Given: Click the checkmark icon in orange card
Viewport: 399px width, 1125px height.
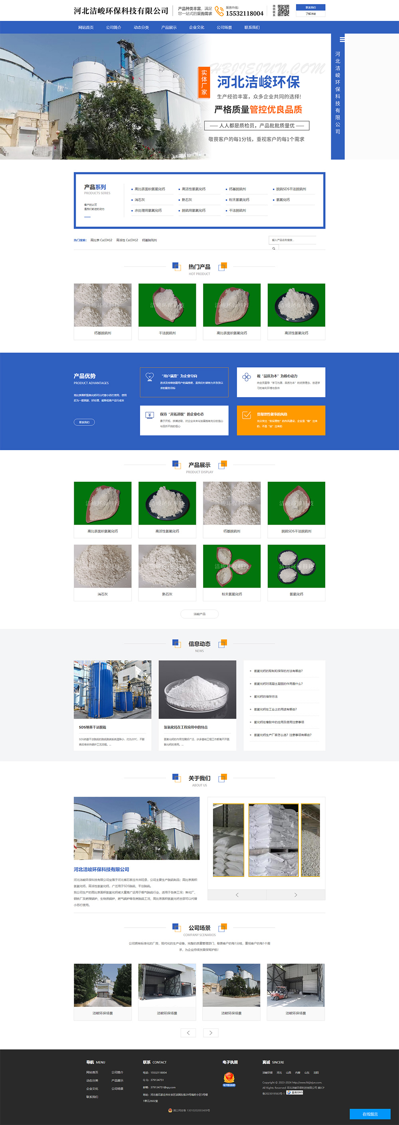Looking at the screenshot, I should 246,415.
